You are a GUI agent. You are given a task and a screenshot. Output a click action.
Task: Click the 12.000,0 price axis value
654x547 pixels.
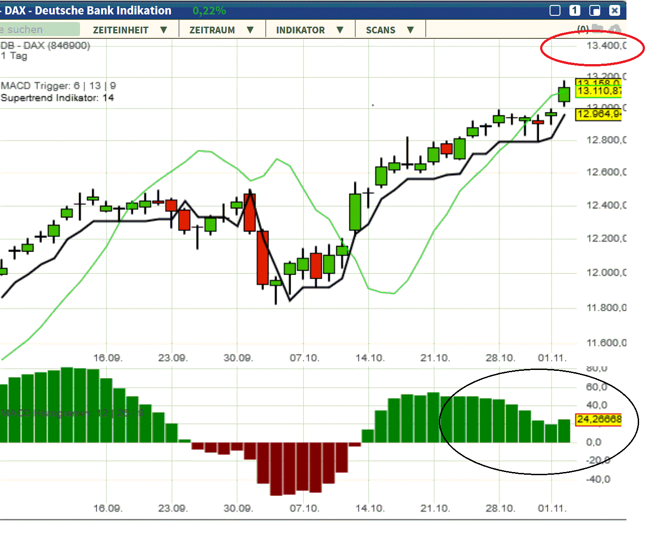[606, 272]
